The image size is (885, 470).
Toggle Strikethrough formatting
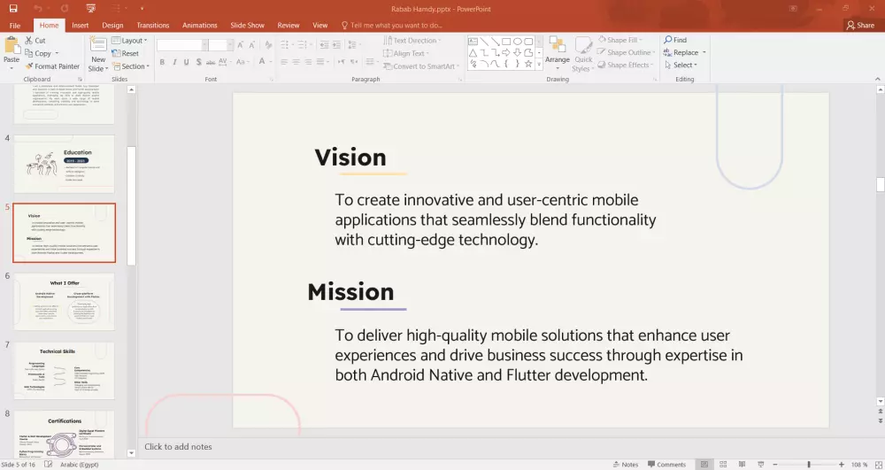pyautogui.click(x=211, y=61)
